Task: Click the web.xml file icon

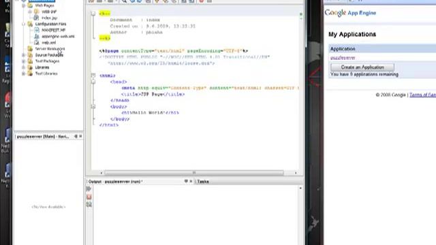Action: click(37, 42)
